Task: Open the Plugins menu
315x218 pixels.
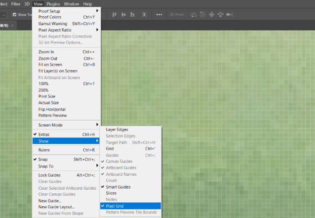Action: click(x=53, y=4)
